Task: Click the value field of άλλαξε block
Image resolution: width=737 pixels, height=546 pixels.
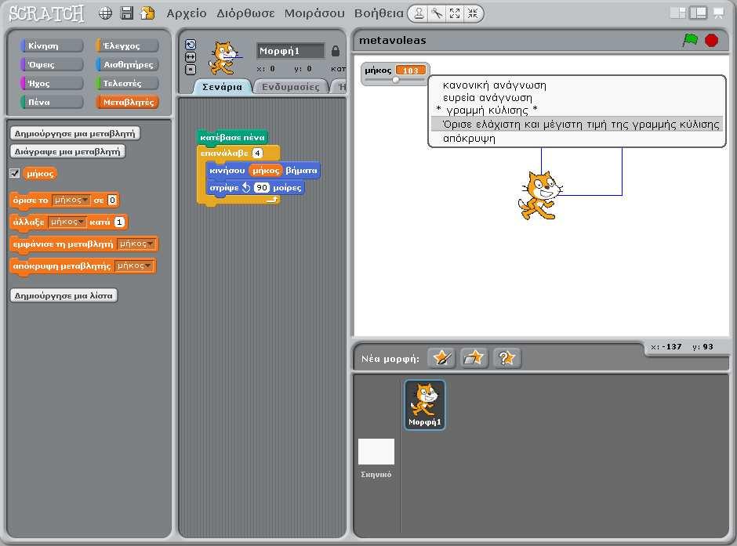Action: coord(119,222)
